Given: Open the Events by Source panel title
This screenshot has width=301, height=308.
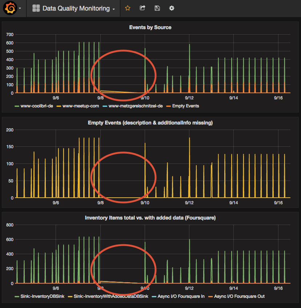Looking at the screenshot, I should pyautogui.click(x=150, y=27).
